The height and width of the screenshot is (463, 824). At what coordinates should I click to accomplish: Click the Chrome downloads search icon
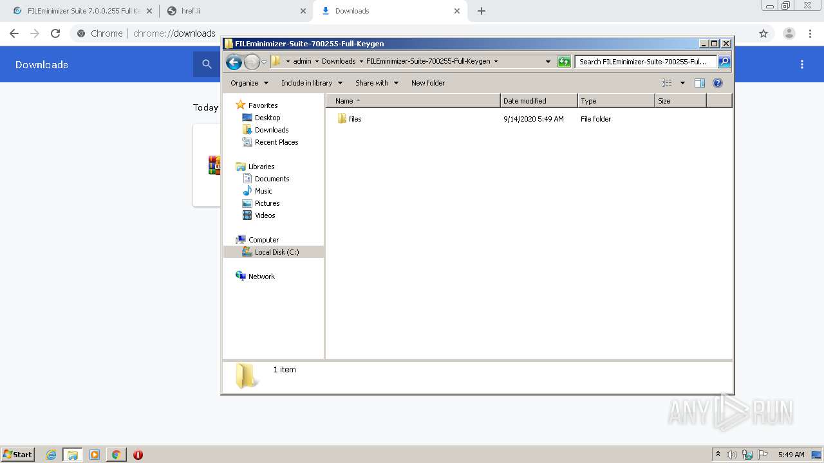pos(207,64)
